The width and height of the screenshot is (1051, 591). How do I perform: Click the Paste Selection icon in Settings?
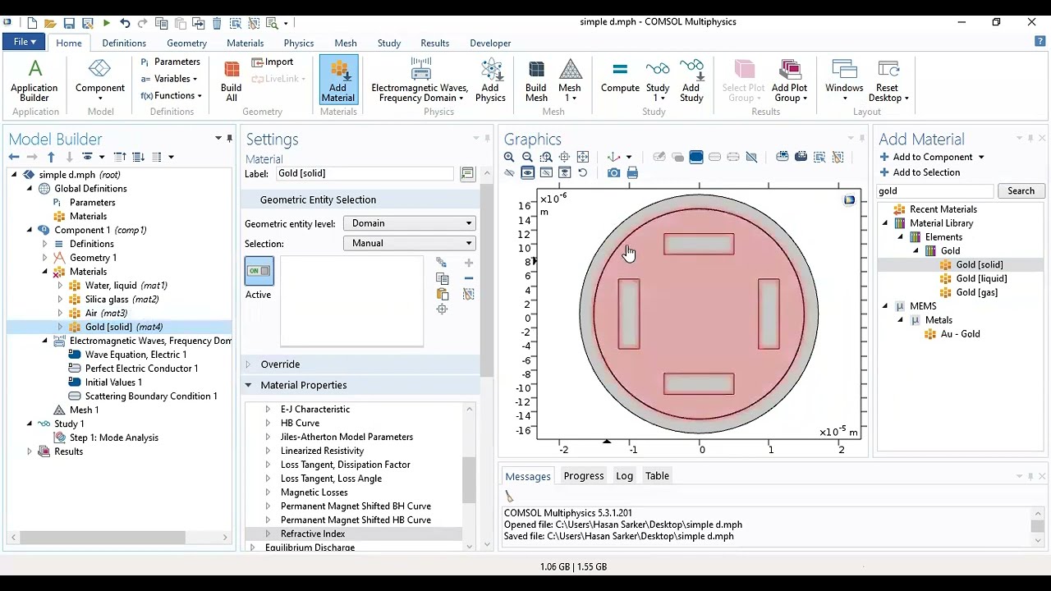tap(442, 294)
